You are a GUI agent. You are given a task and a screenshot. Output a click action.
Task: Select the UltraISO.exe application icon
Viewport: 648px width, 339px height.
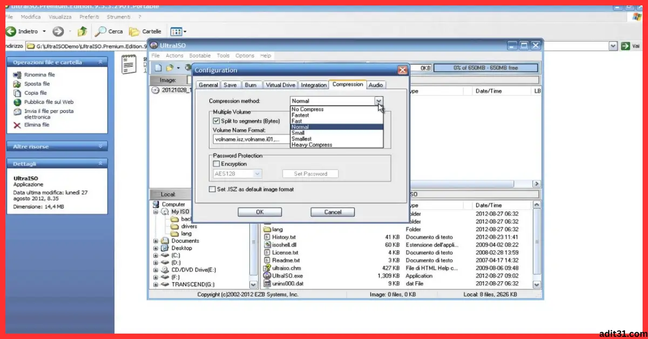click(x=267, y=275)
